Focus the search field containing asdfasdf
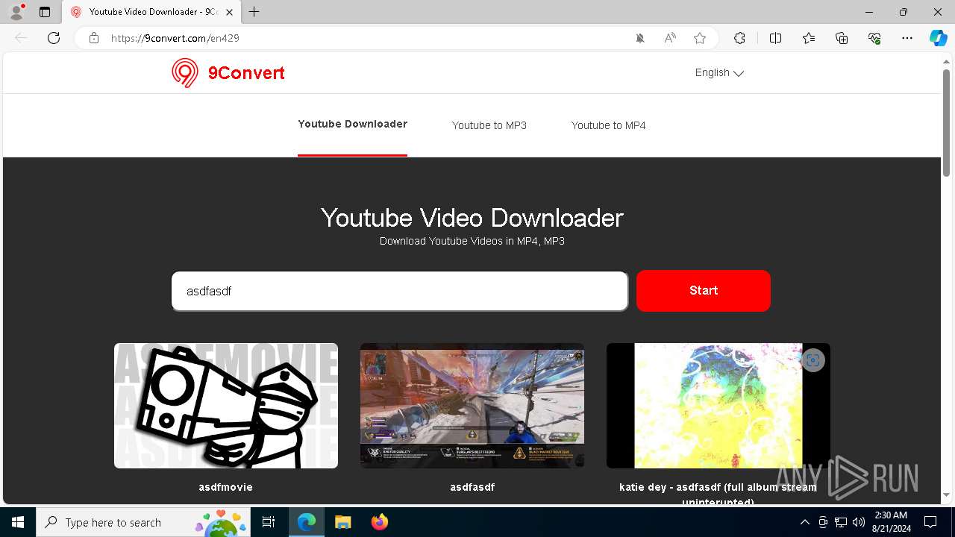This screenshot has height=537, width=955. (400, 291)
